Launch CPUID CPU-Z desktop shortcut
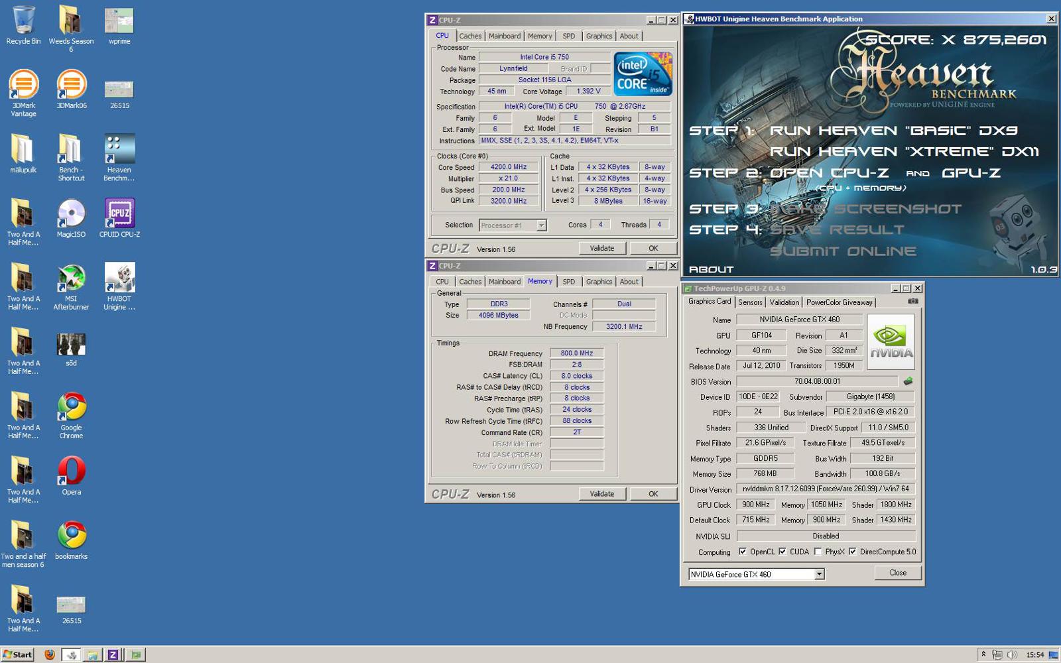This screenshot has width=1061, height=663. click(119, 217)
